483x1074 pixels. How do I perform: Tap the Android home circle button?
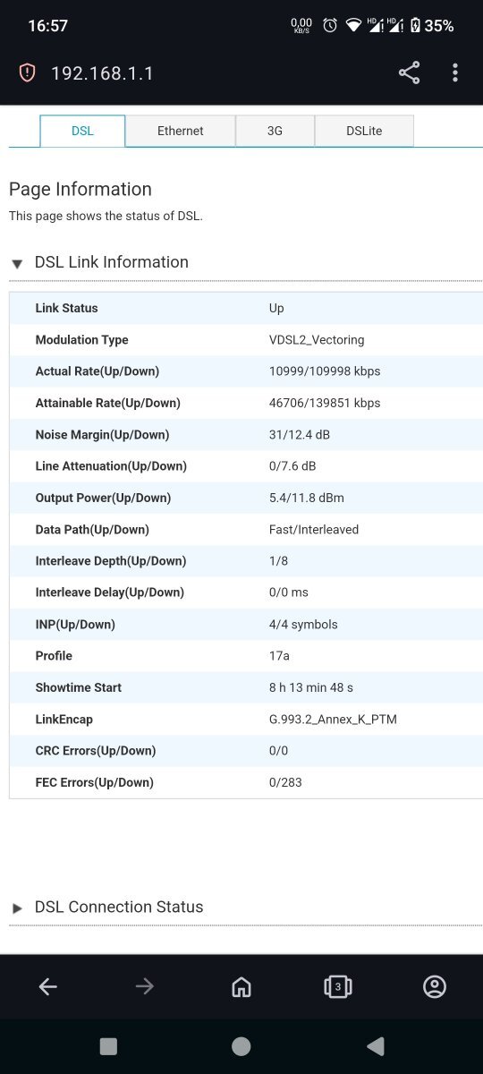point(241,1046)
